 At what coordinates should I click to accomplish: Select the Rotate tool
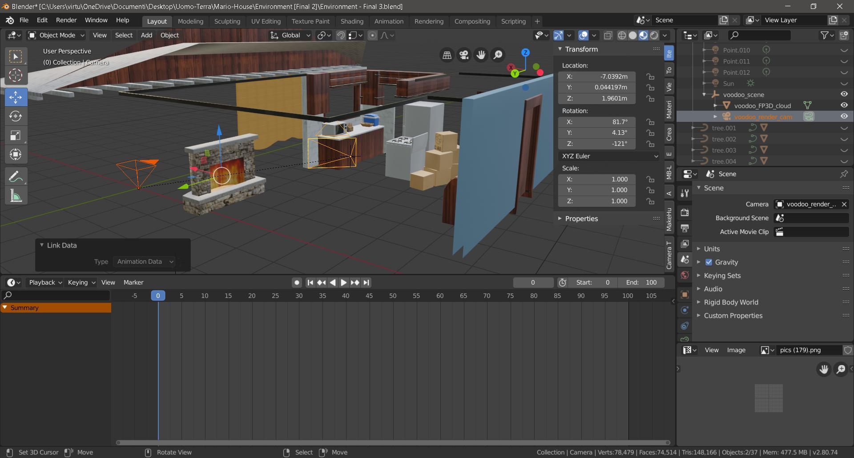click(x=16, y=116)
